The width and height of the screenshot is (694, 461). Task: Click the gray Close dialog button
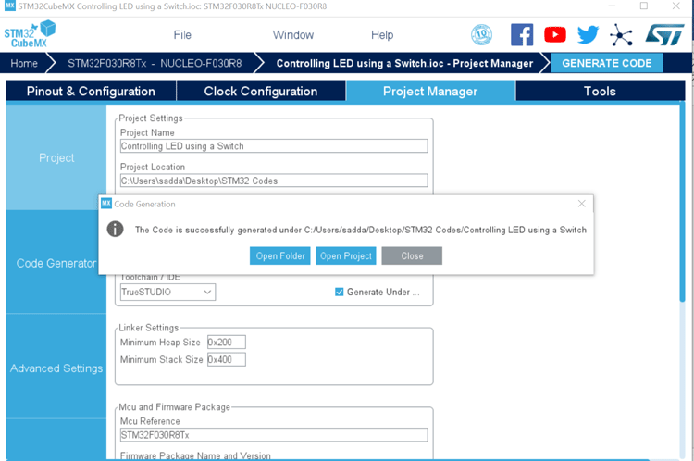412,256
